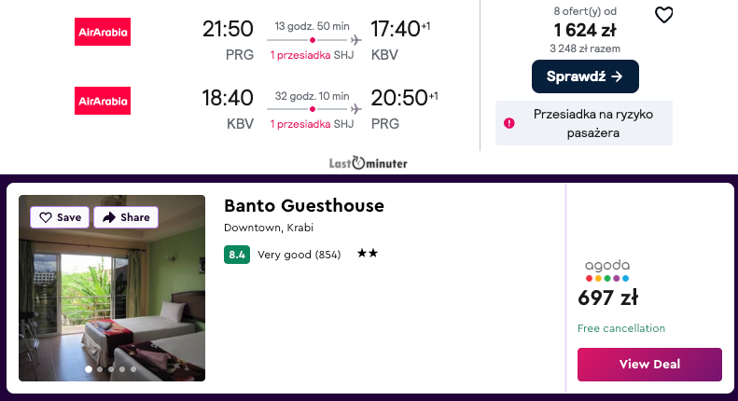Click the airplane icon on the KBV to PRG route

click(355, 108)
